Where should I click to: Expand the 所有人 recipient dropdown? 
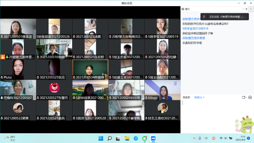[199, 97]
